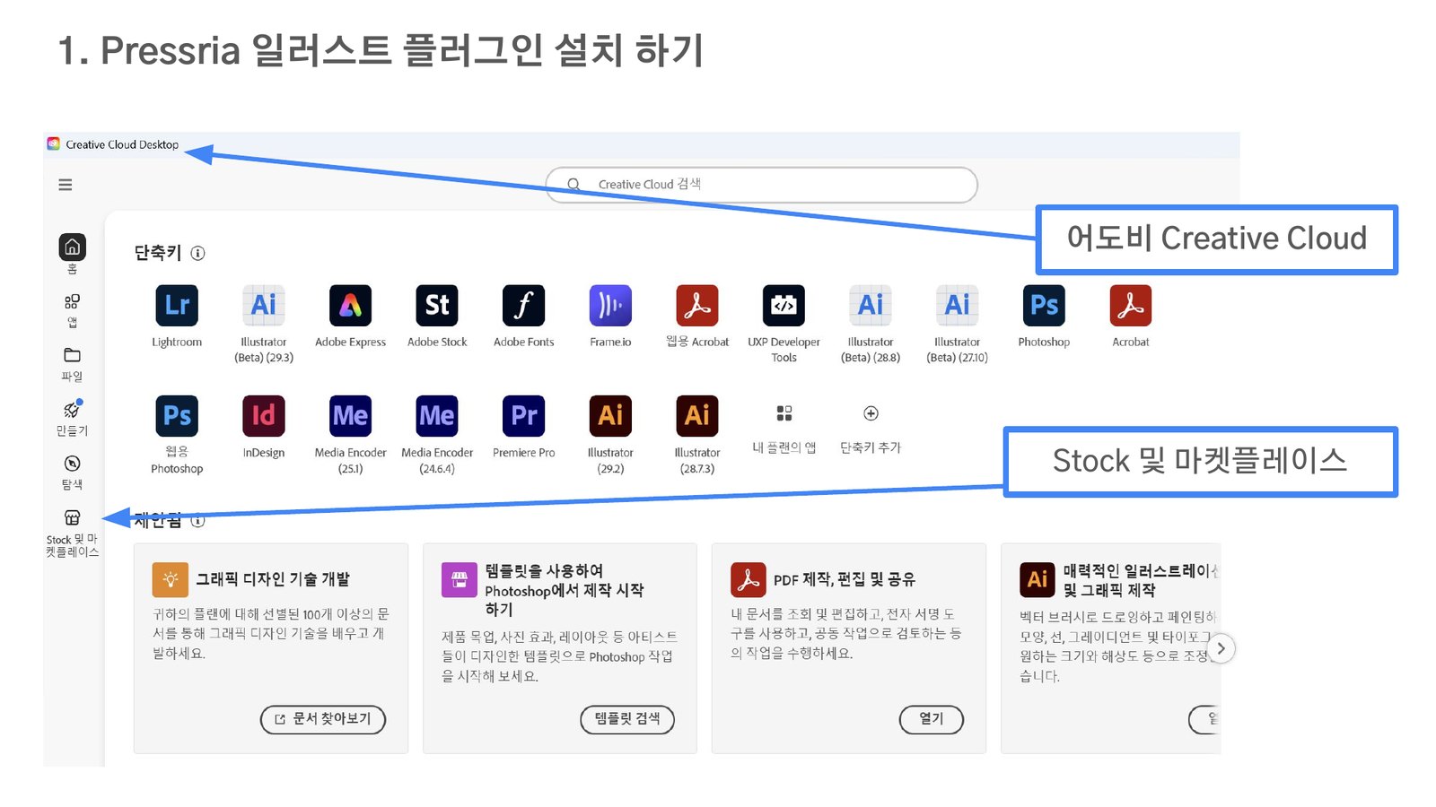This screenshot has width=1436, height=807.
Task: Launch Illustrator (Beta) (28.8)
Action: pos(871,306)
